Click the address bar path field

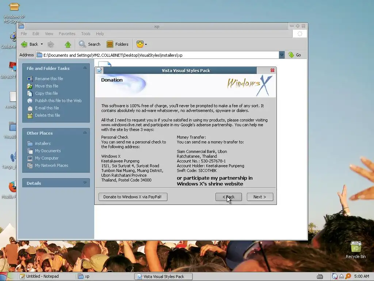157,55
